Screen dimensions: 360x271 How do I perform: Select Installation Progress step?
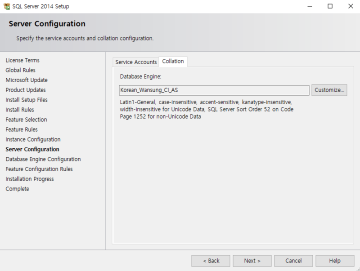point(30,179)
